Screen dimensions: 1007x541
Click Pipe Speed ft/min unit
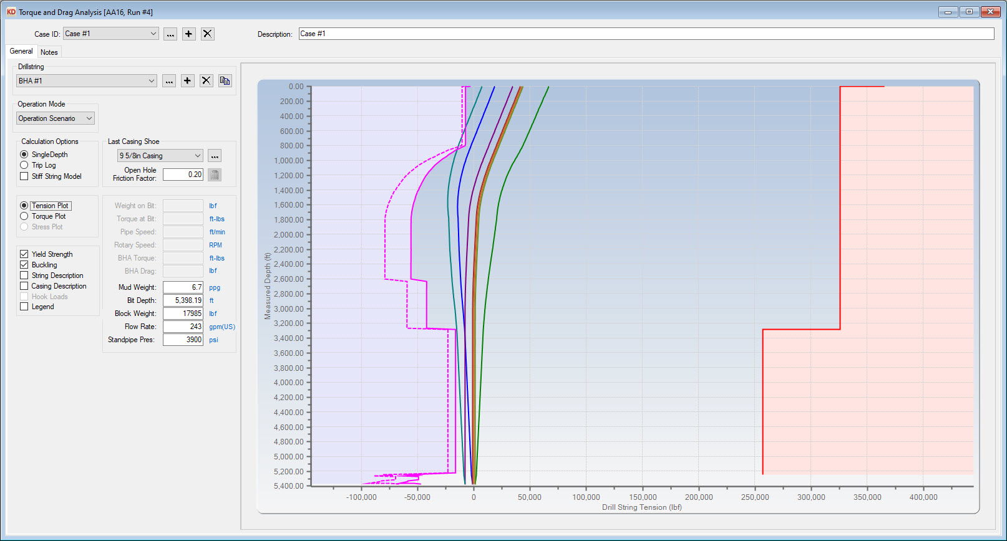(x=217, y=232)
